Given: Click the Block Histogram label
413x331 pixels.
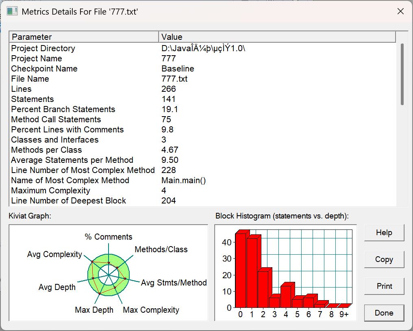Looking at the screenshot, I should tap(282, 216).
